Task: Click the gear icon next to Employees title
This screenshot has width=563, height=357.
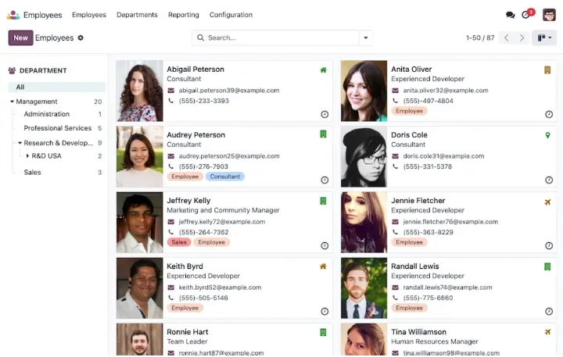Action: pos(81,37)
